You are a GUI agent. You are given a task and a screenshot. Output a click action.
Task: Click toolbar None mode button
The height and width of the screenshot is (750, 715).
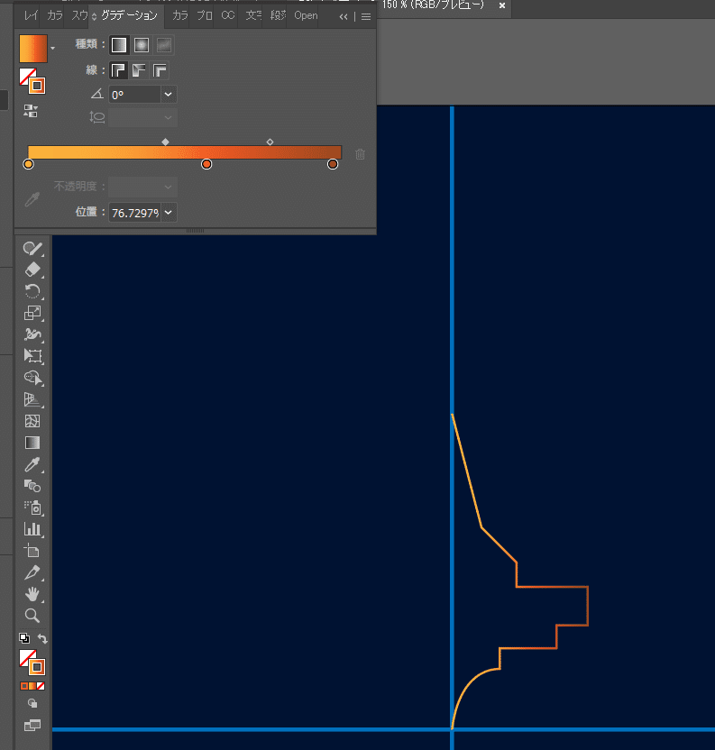coord(41,686)
